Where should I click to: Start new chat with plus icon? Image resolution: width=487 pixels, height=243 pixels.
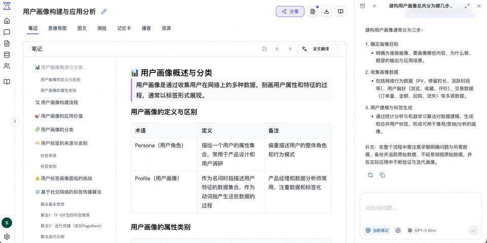374,6
